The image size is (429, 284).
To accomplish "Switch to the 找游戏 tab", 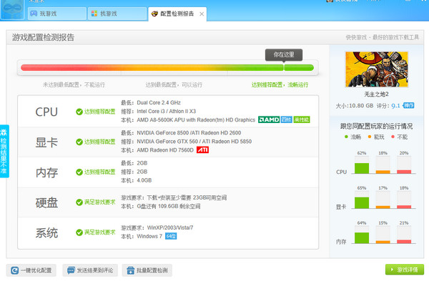I will pos(117,14).
